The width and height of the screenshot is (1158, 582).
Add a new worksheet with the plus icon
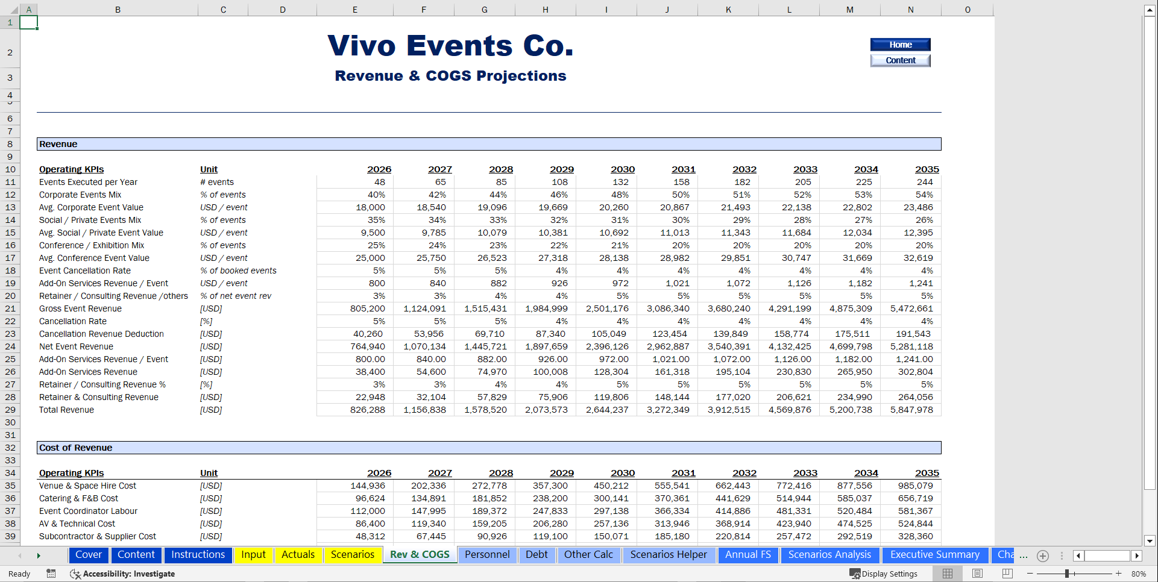[x=1043, y=555]
